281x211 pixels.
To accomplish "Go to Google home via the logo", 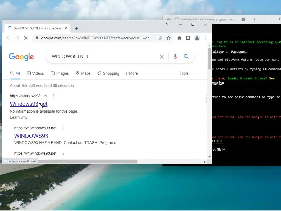I will [21, 57].
